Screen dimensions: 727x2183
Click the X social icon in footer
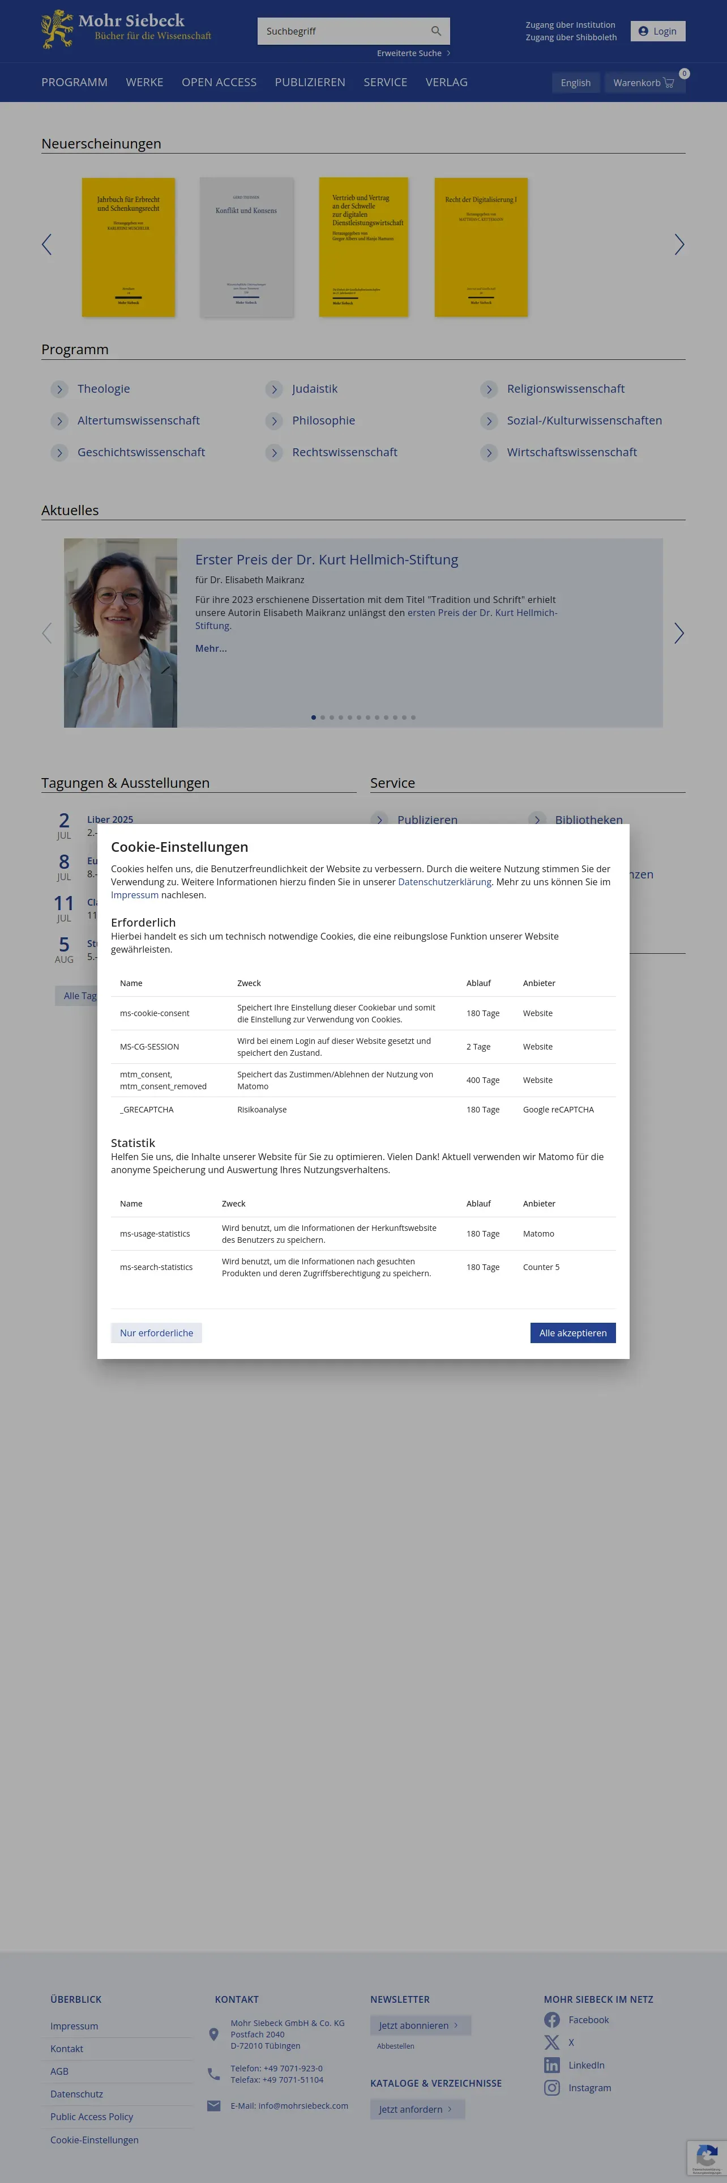coord(552,2042)
